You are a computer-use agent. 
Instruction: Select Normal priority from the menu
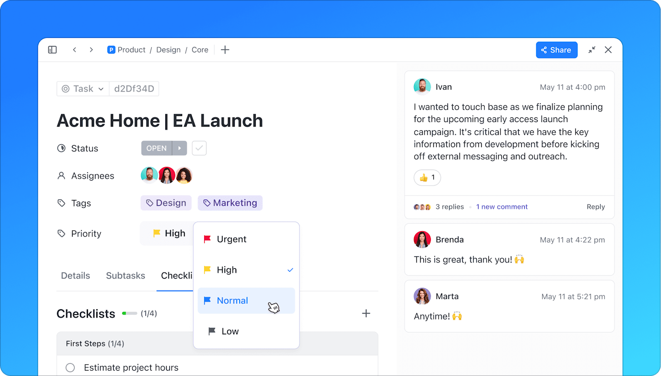pyautogui.click(x=232, y=301)
